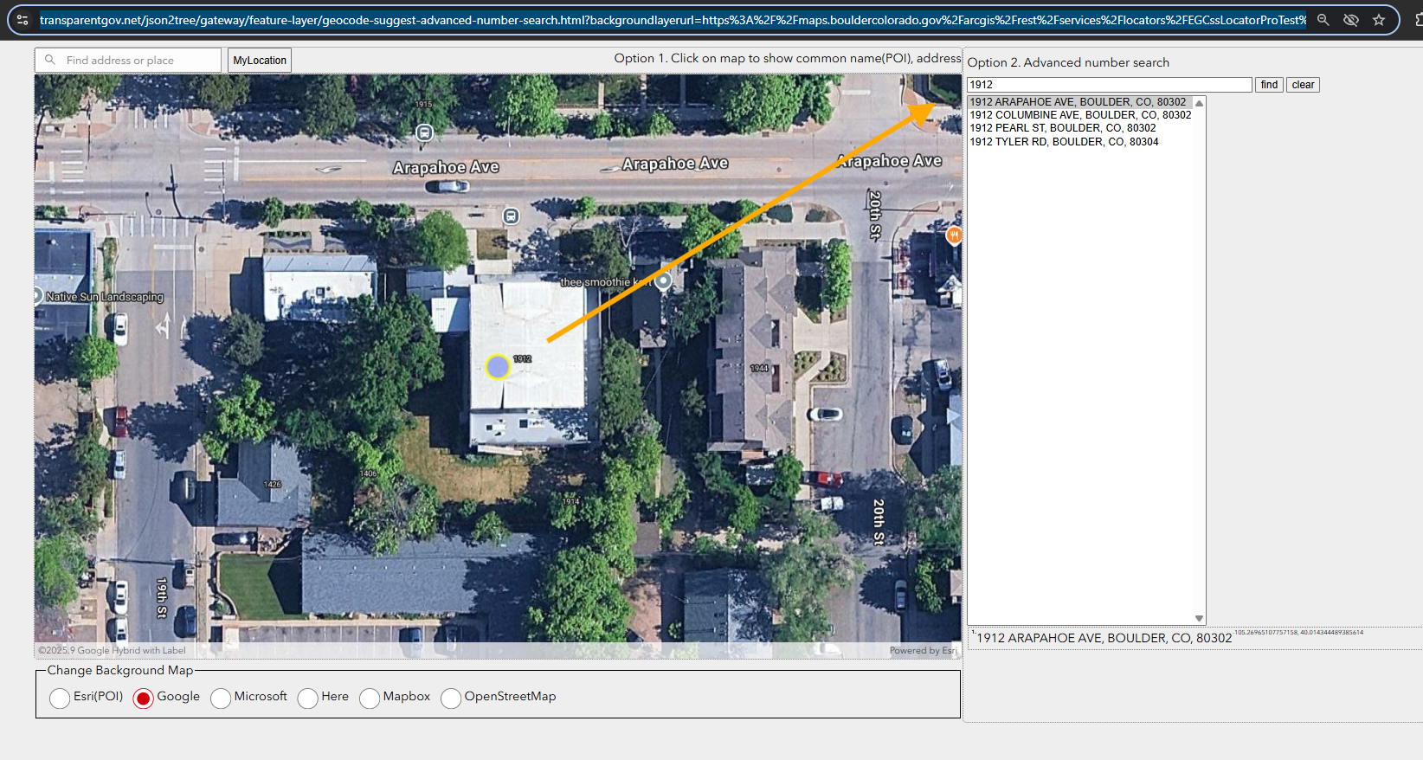Click the orange restaurant pin near 20th St

click(x=953, y=235)
